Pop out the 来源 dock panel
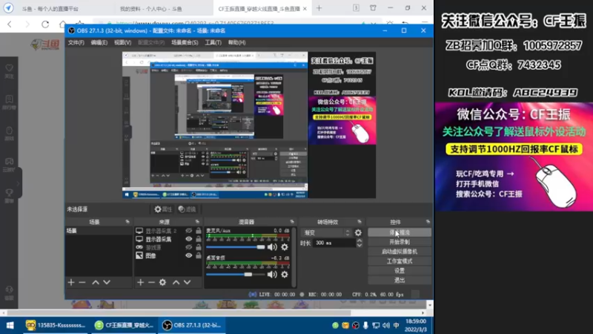Screen dimensions: 593x334 tap(197, 221)
